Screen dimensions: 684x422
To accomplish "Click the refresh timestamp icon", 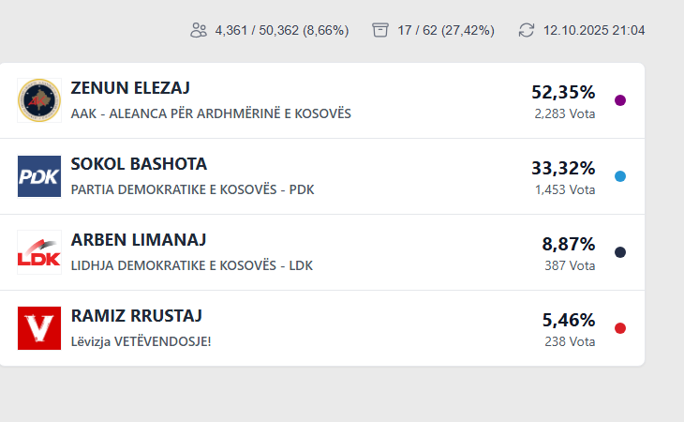I will tap(527, 30).
